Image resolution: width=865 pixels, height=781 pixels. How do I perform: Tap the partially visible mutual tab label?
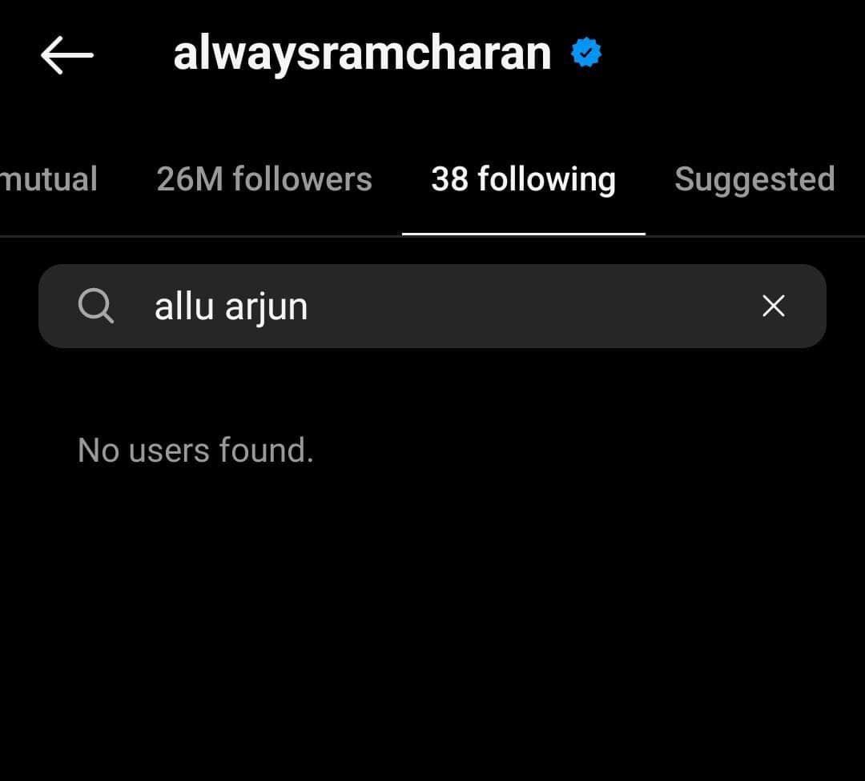[x=49, y=179]
